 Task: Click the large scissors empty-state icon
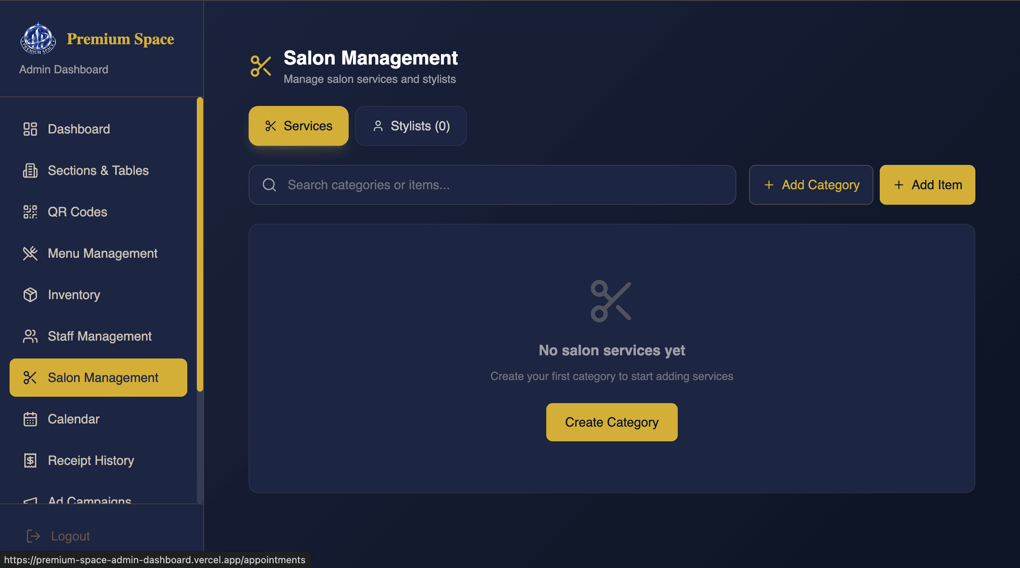(611, 301)
